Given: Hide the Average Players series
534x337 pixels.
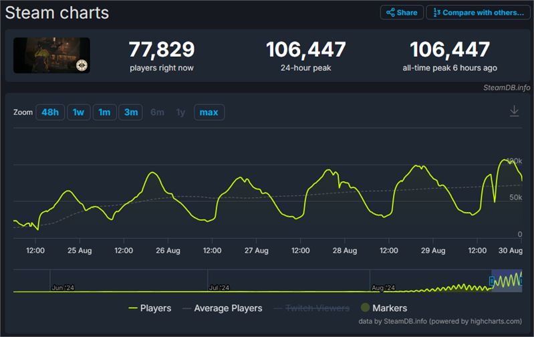Looking at the screenshot, I should click(x=221, y=308).
